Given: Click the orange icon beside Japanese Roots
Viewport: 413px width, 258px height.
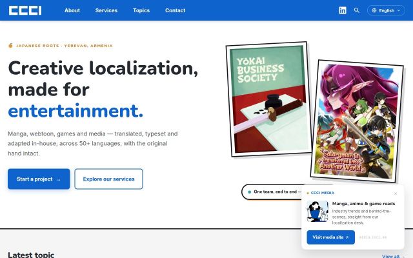Looking at the screenshot, I should coord(10,46).
